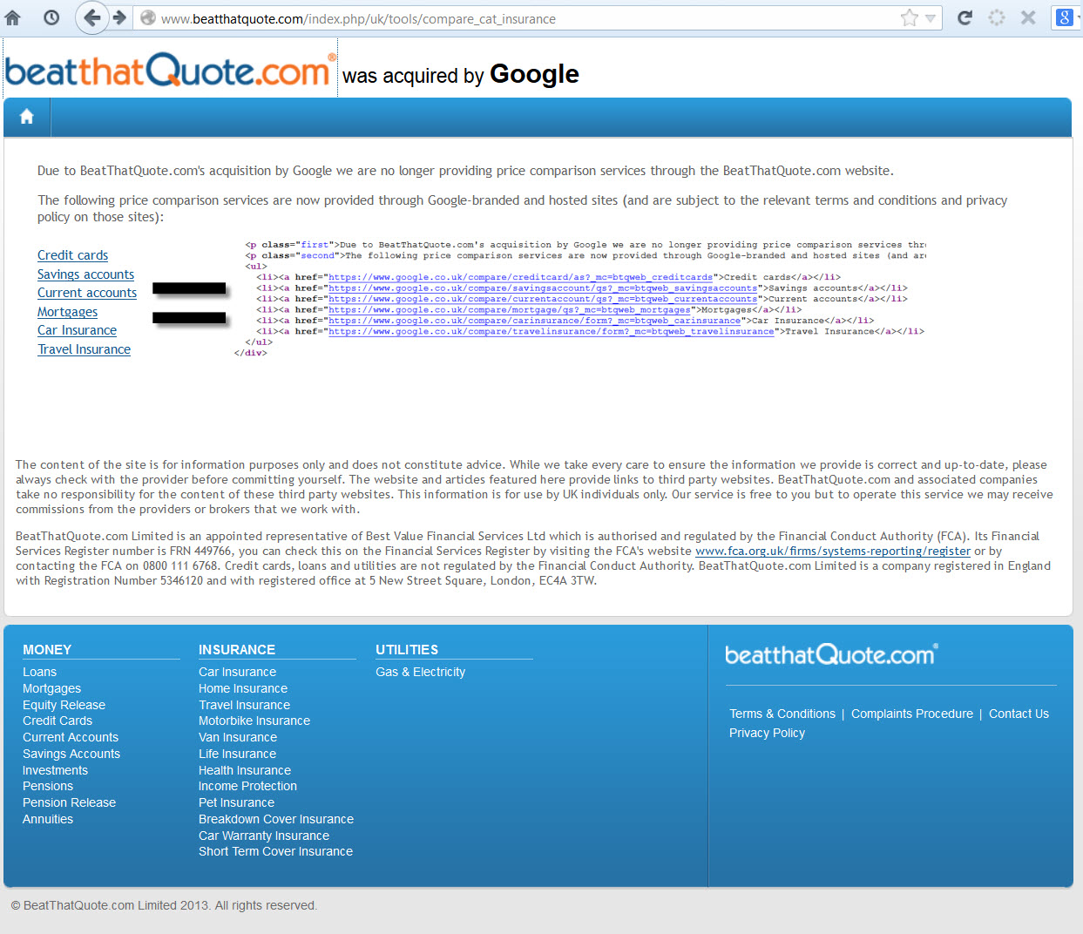
Task: Click the white beatthatQuote.com logo in the footer
Action: [831, 654]
